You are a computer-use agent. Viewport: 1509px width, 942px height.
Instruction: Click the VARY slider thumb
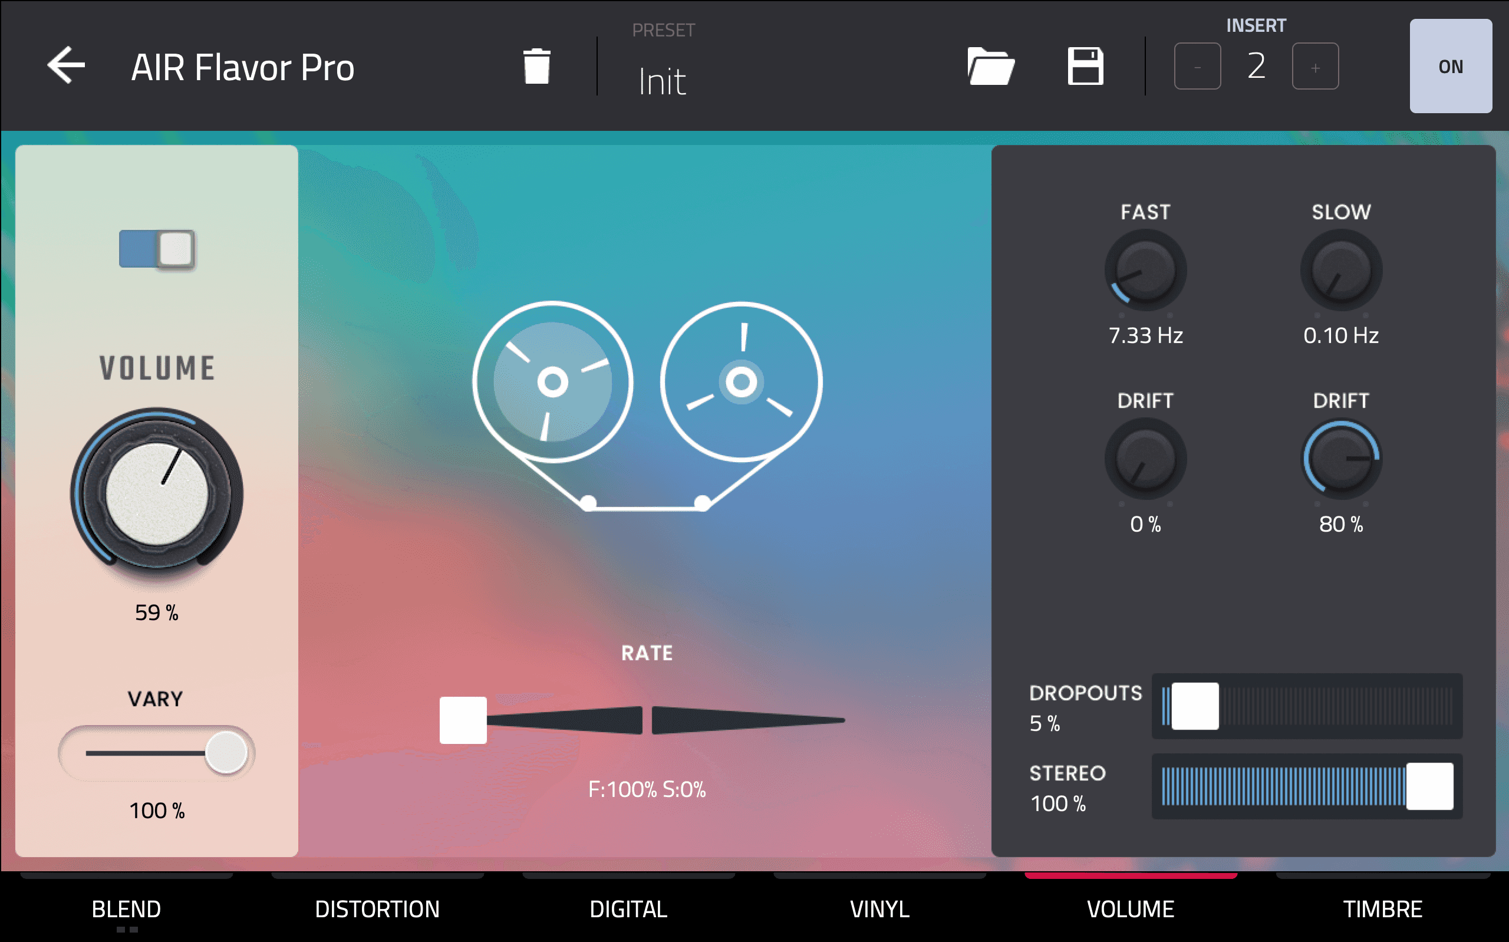tap(227, 753)
